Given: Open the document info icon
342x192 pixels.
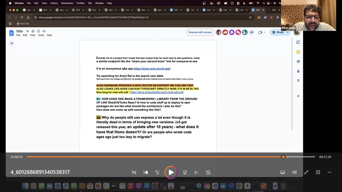Looking at the screenshot, I should (38, 31).
